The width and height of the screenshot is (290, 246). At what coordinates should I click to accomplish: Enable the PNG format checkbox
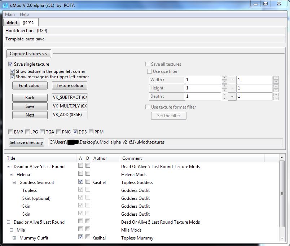pos(58,132)
